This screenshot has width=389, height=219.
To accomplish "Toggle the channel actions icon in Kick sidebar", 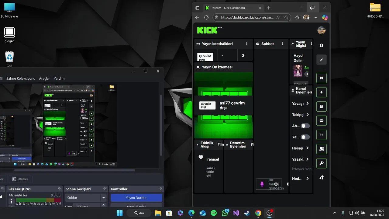I will click(x=322, y=149).
